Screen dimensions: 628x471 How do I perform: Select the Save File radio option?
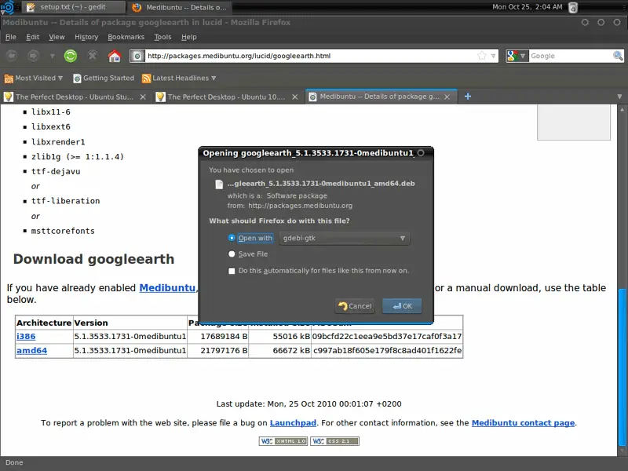pyautogui.click(x=232, y=254)
